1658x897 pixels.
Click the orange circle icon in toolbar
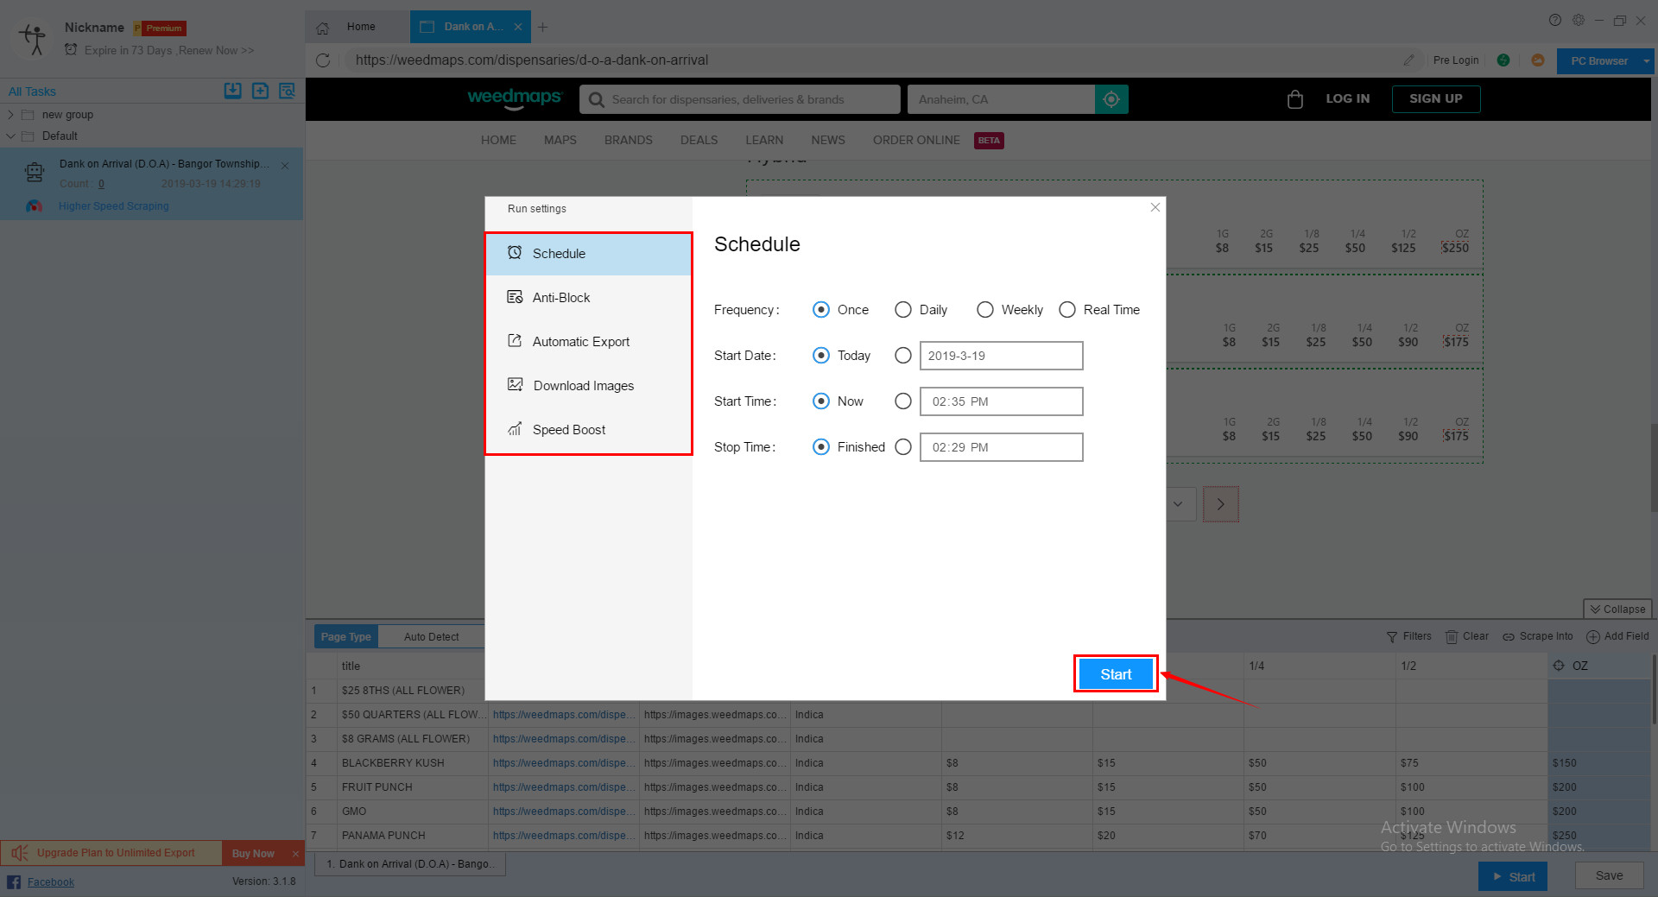pyautogui.click(x=1538, y=60)
